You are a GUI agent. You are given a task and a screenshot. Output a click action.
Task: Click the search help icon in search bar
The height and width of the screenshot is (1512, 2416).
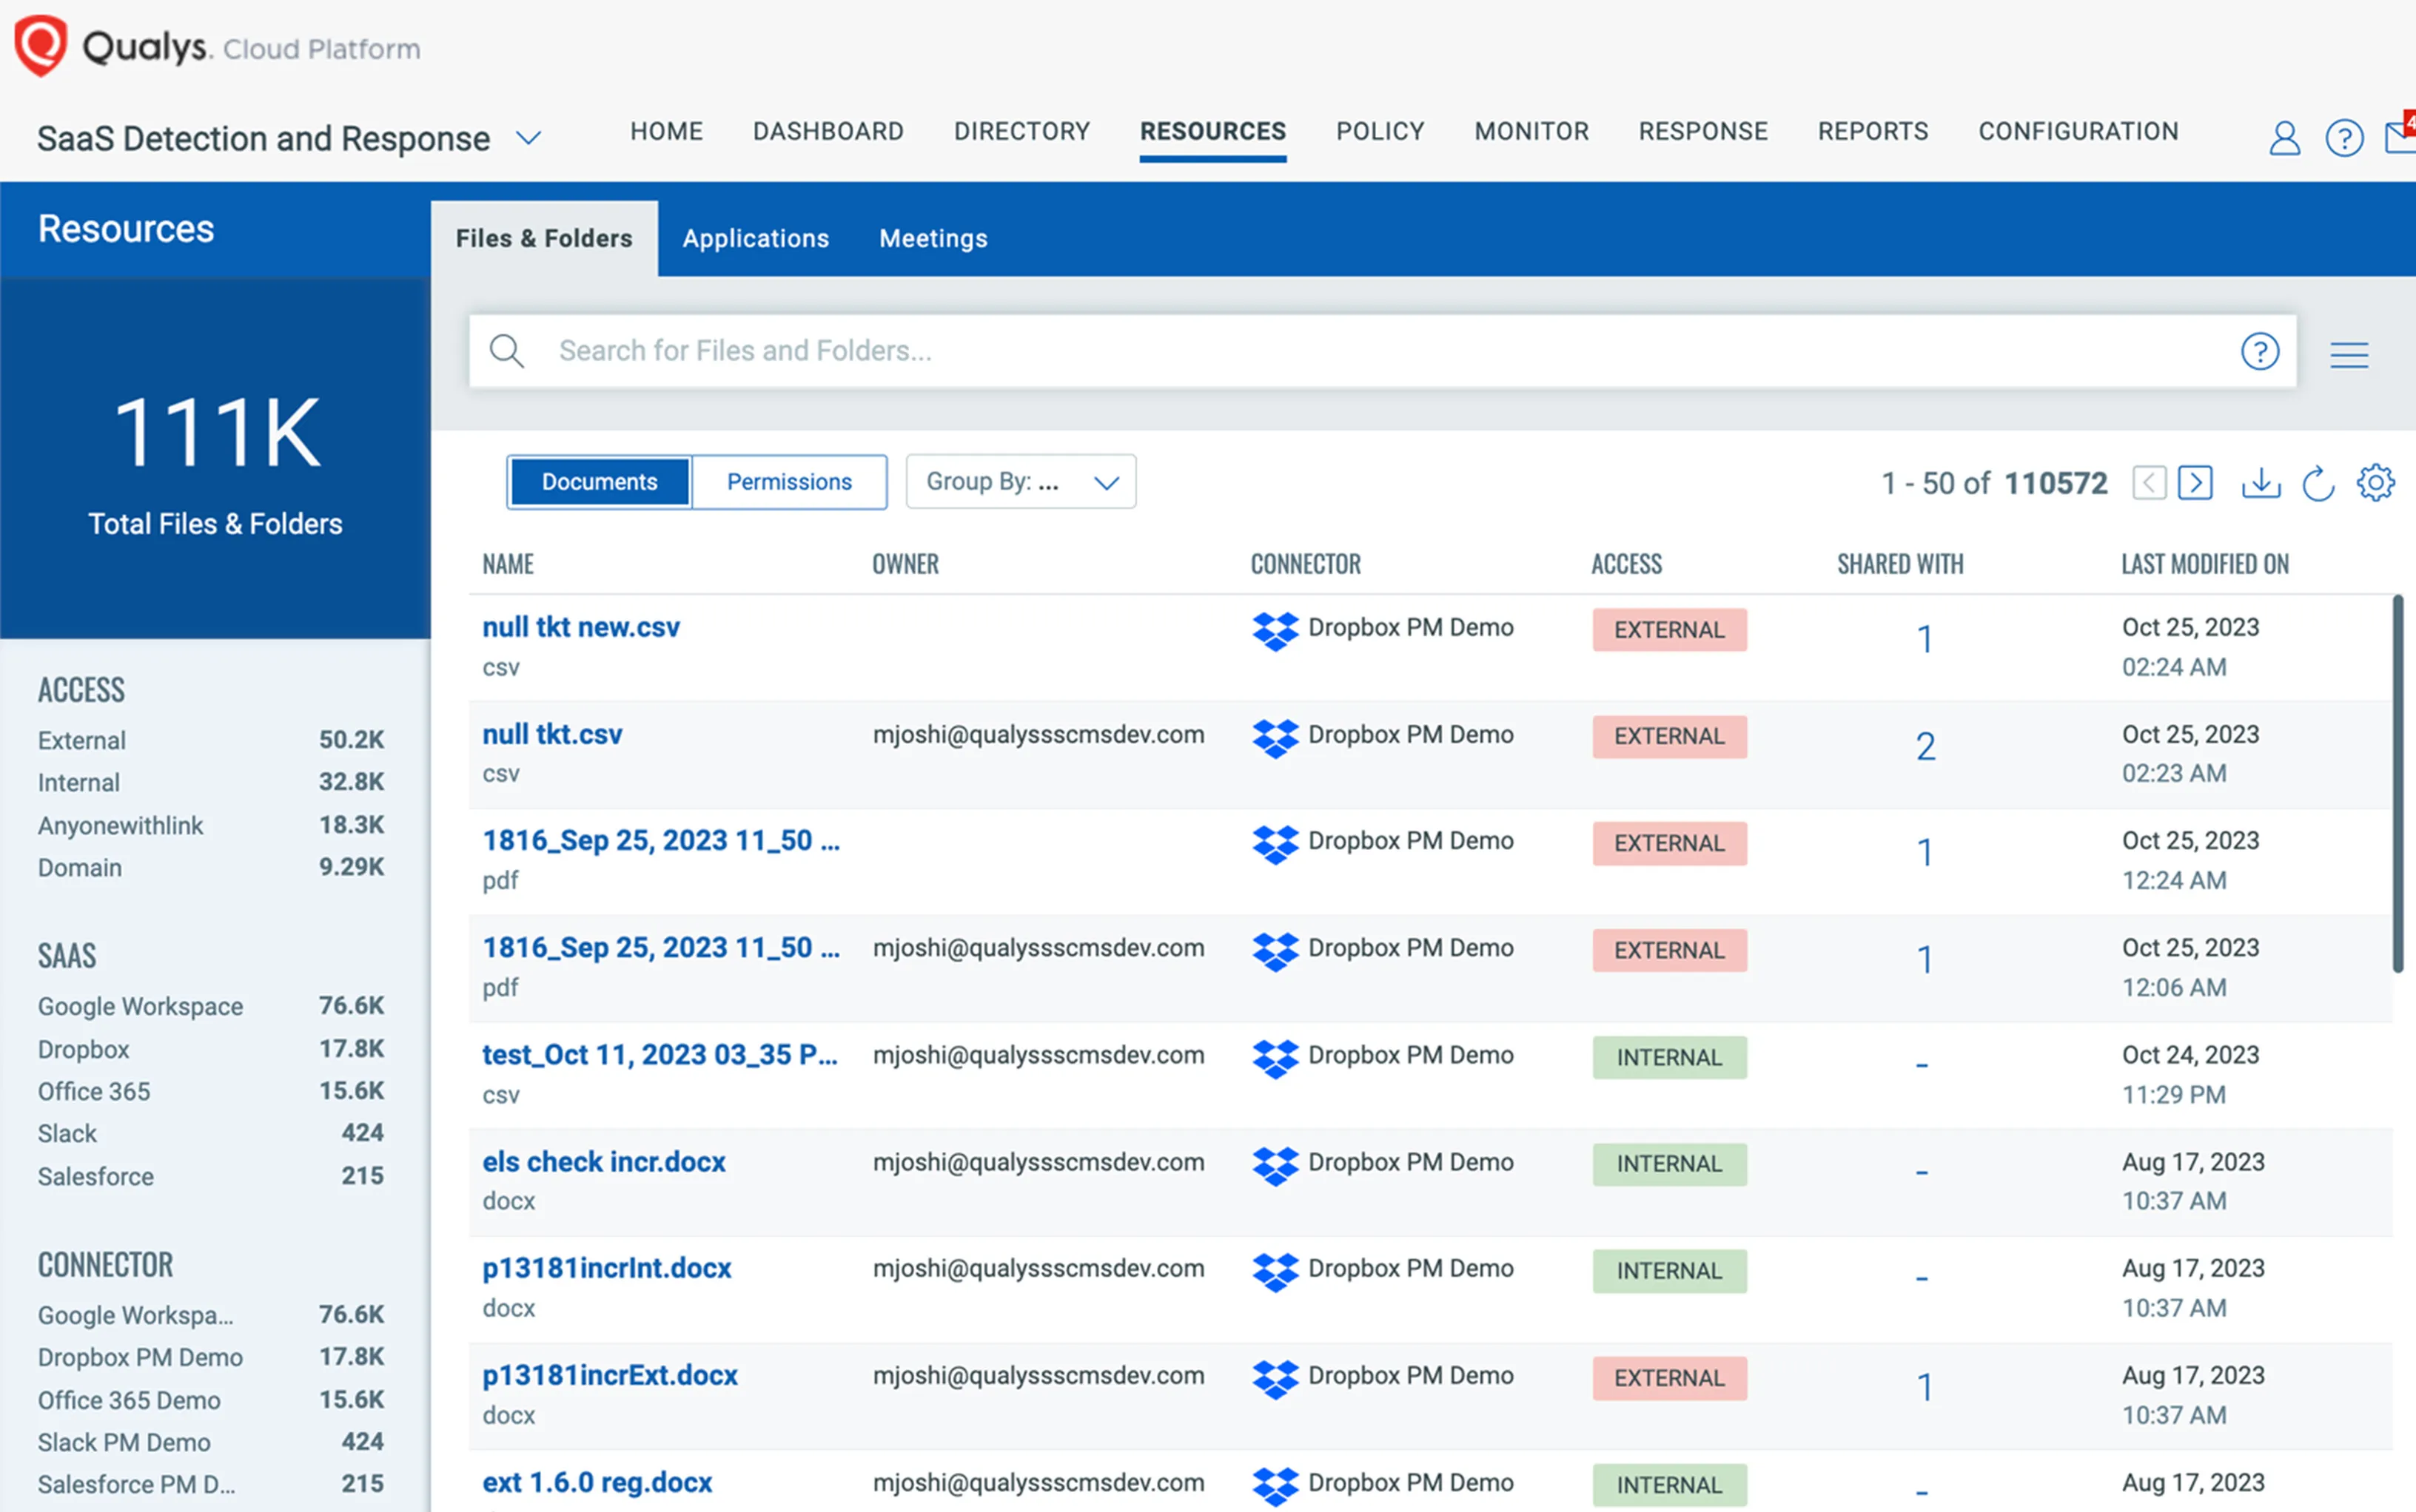tap(2259, 351)
